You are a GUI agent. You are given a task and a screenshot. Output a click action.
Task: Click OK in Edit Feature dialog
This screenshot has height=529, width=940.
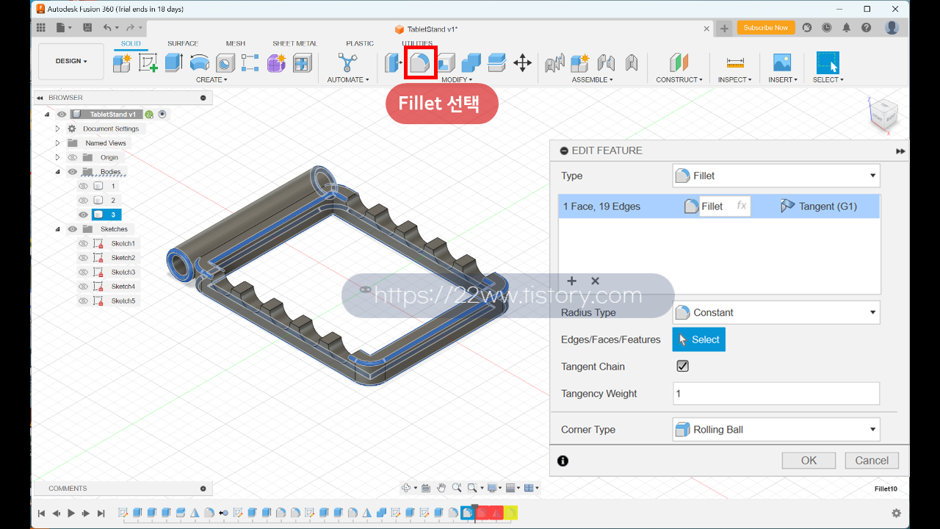click(x=809, y=461)
